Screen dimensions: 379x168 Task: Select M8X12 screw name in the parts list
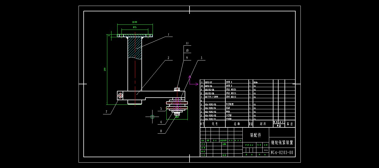point(231,97)
